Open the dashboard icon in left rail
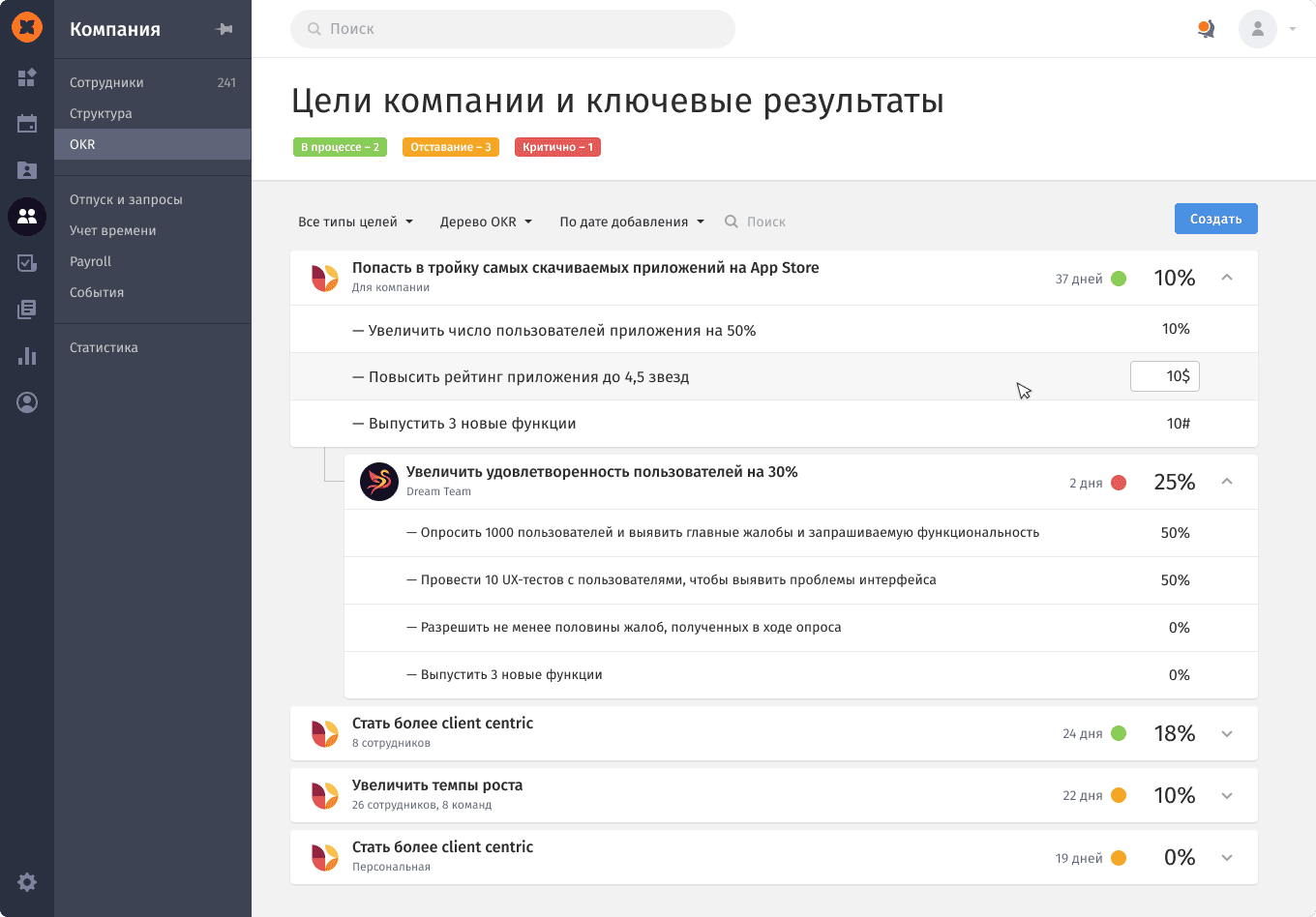Viewport: 1316px width, 917px height. point(27,77)
